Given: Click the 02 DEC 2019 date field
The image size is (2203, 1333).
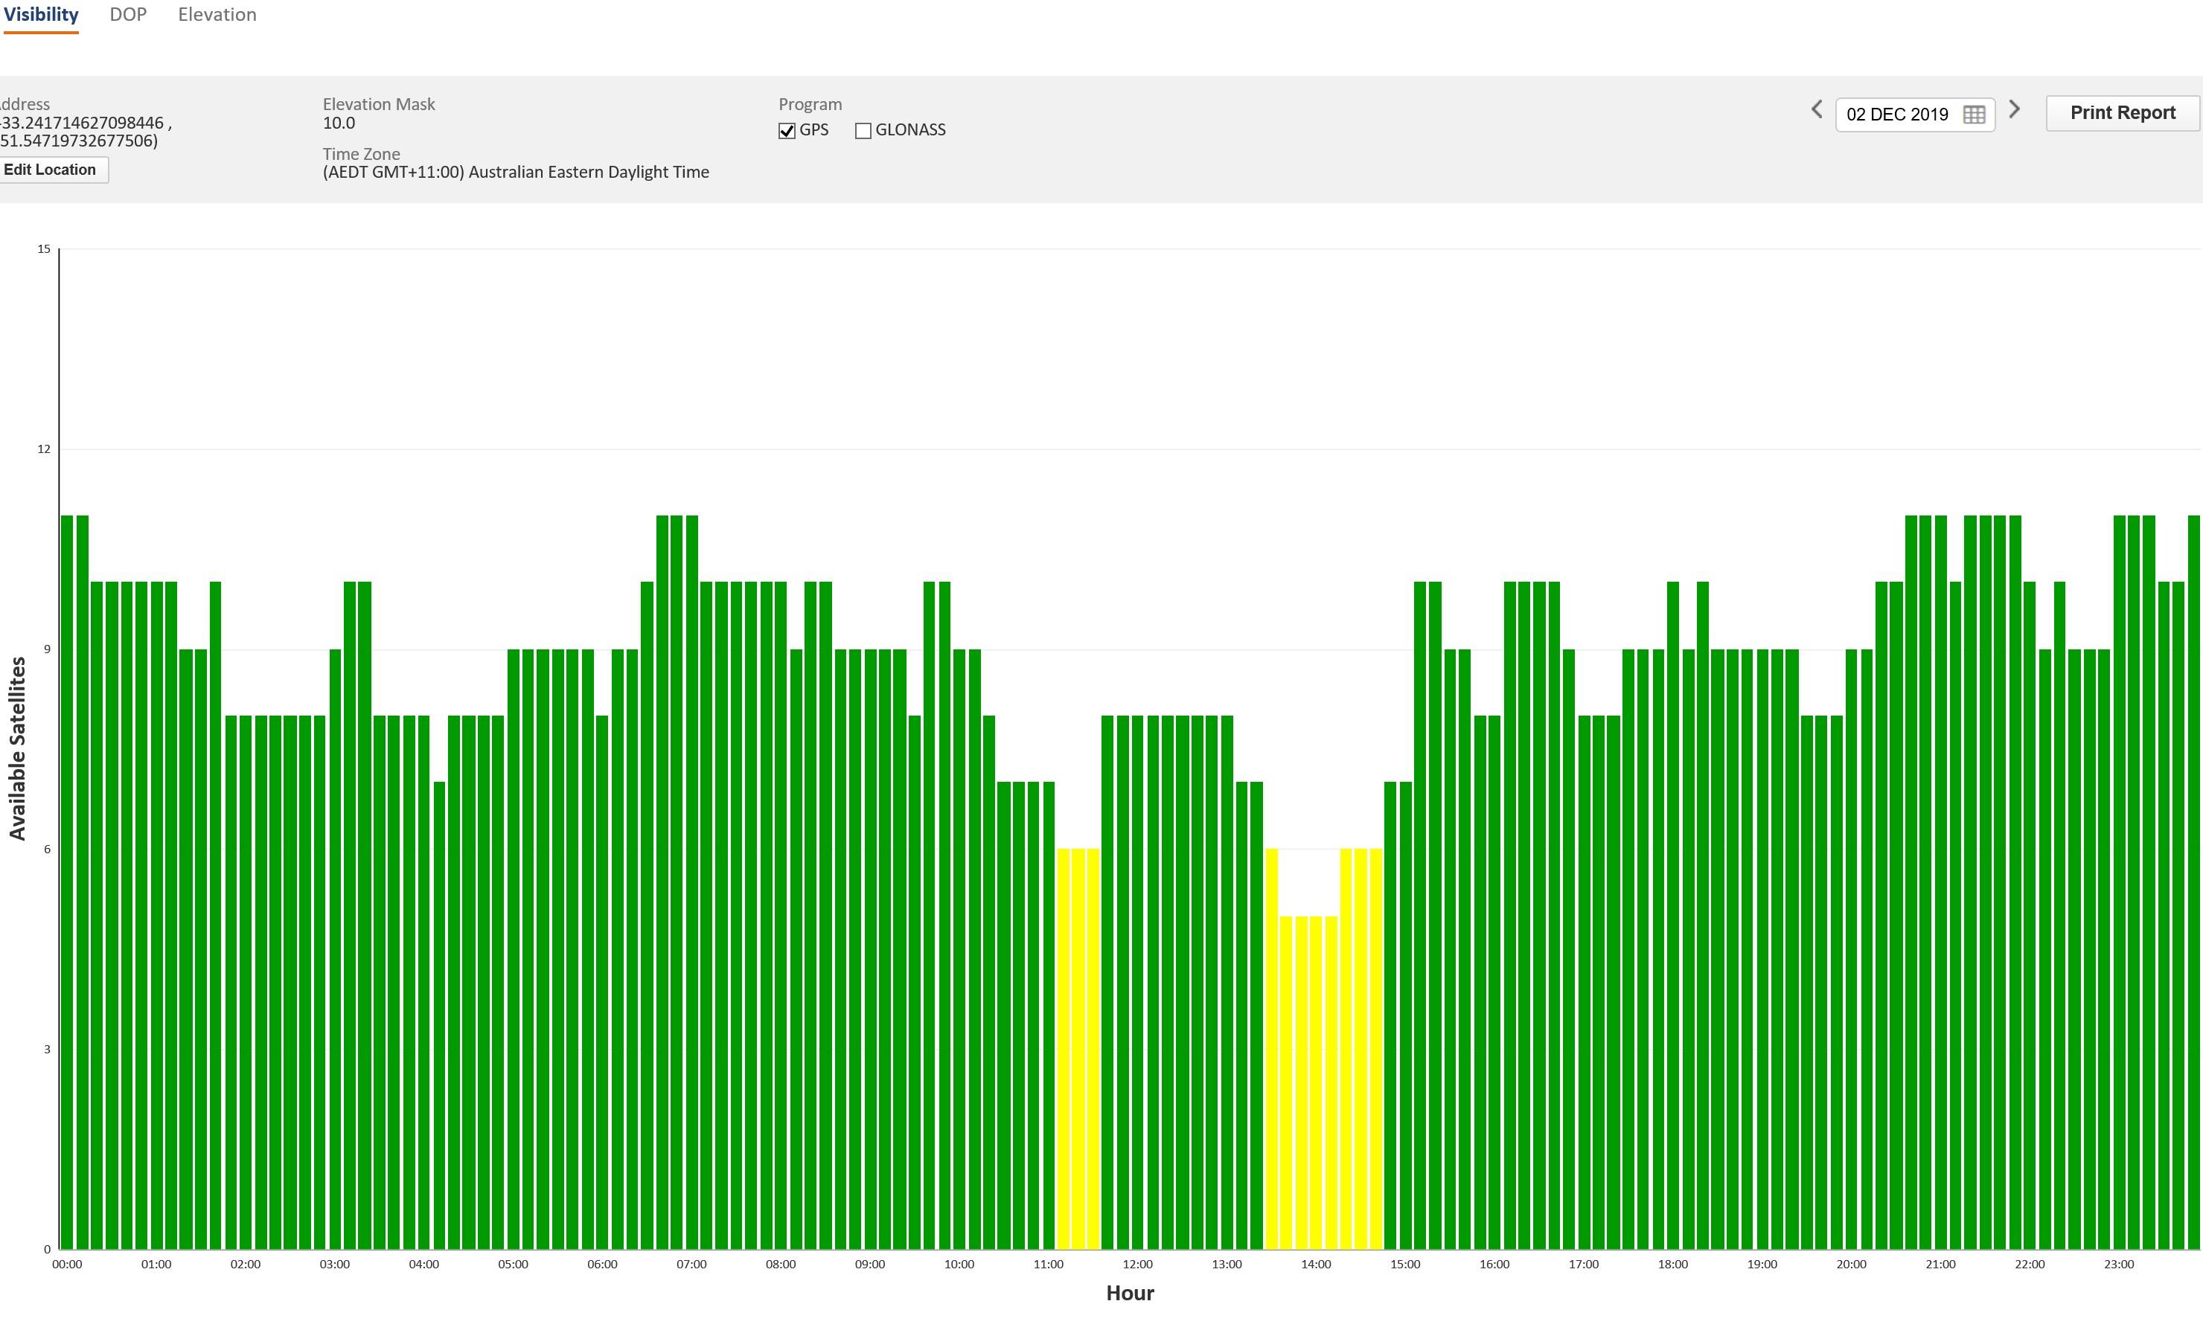Looking at the screenshot, I should (x=1896, y=115).
